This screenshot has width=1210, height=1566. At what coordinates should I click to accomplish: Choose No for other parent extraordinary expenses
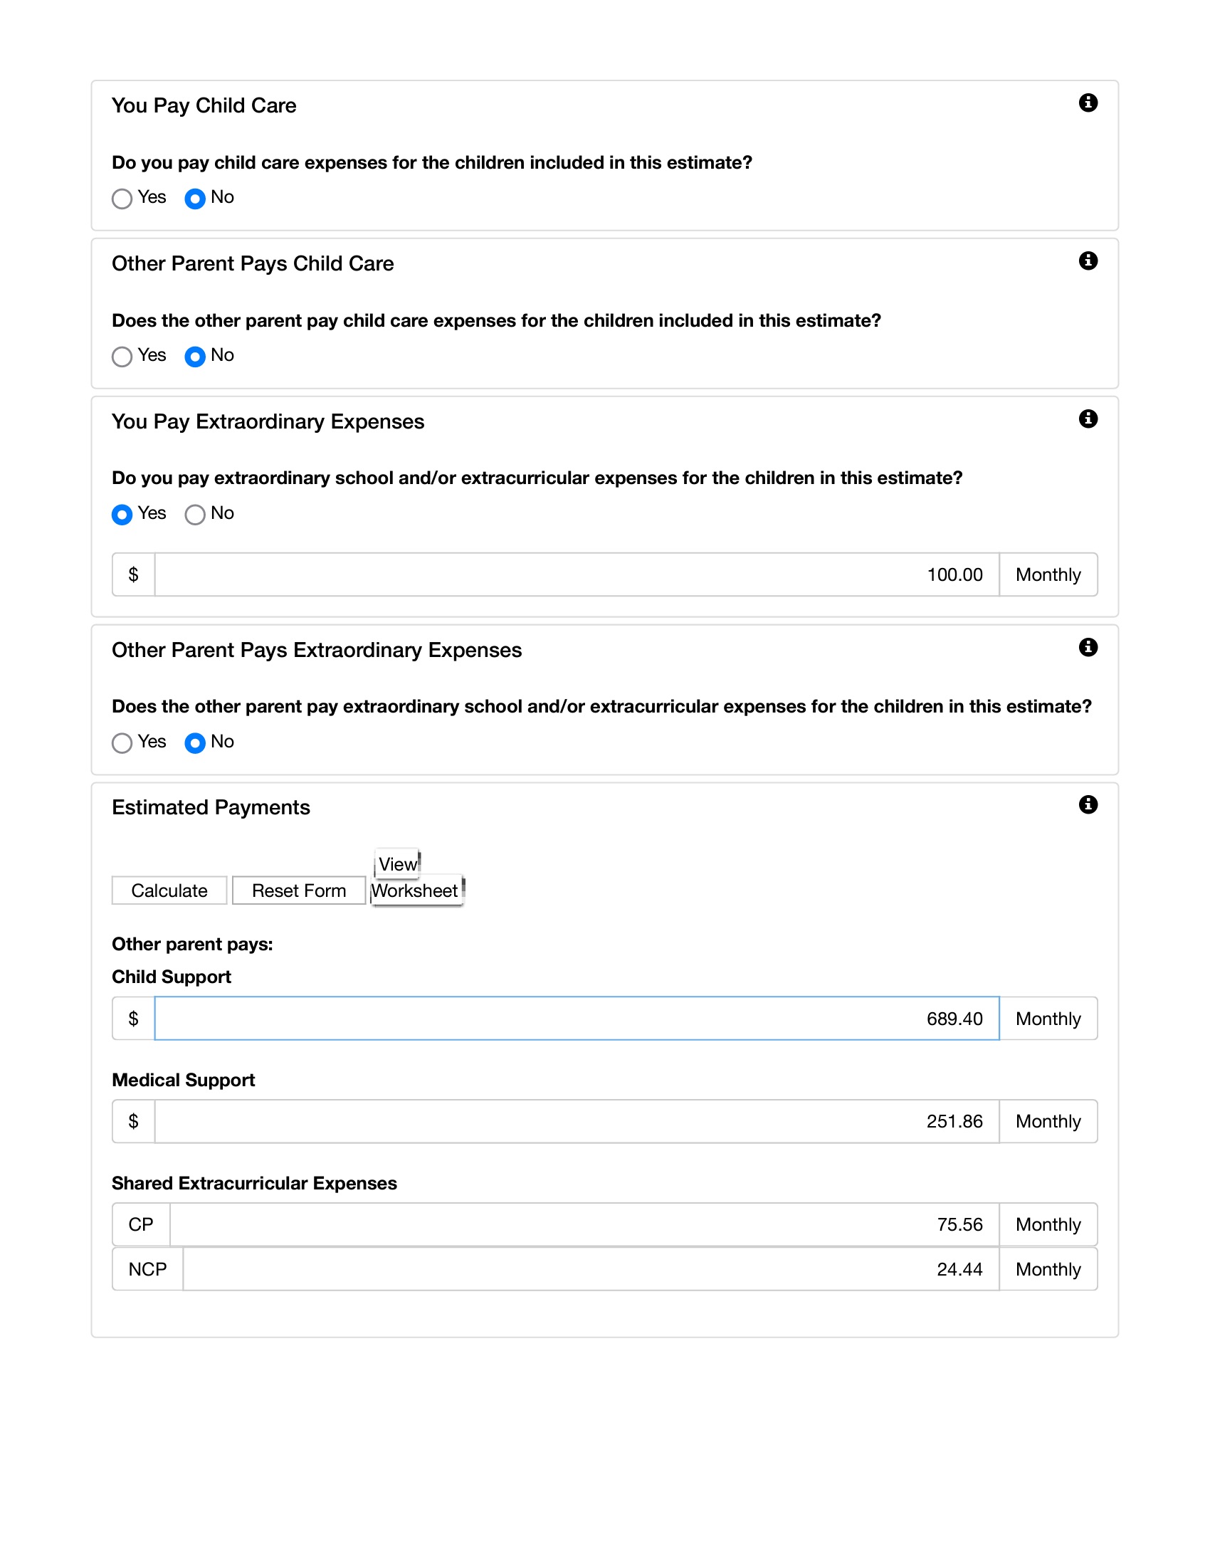point(195,743)
